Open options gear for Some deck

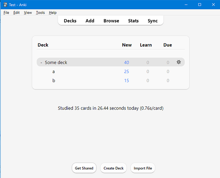point(179,62)
